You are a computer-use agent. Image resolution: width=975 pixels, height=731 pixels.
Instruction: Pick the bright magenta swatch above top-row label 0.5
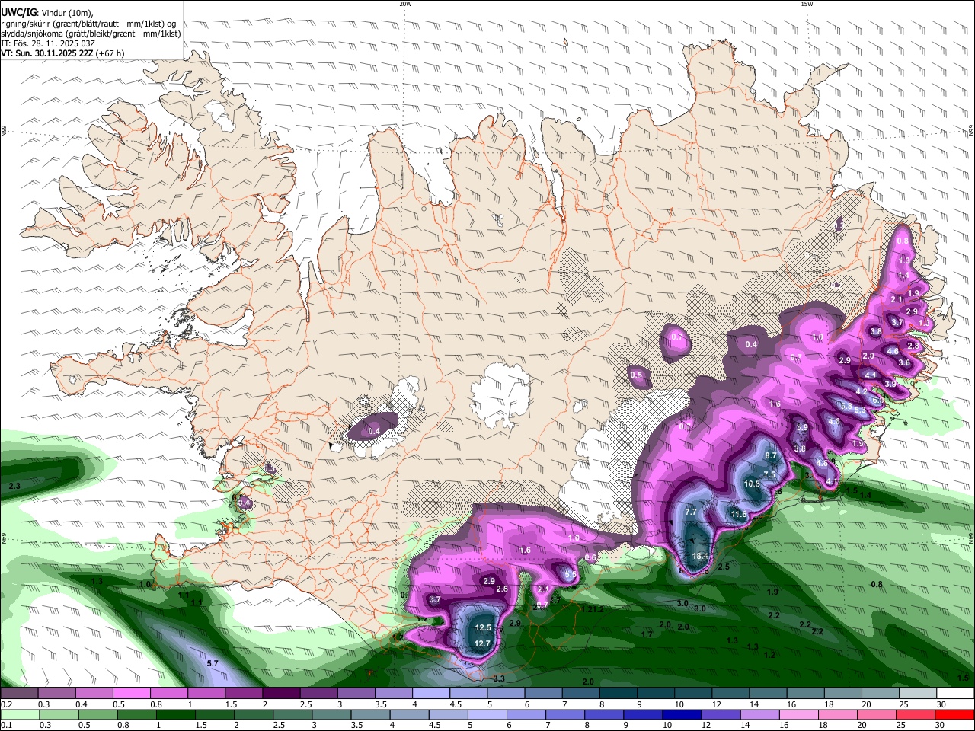tap(131, 694)
